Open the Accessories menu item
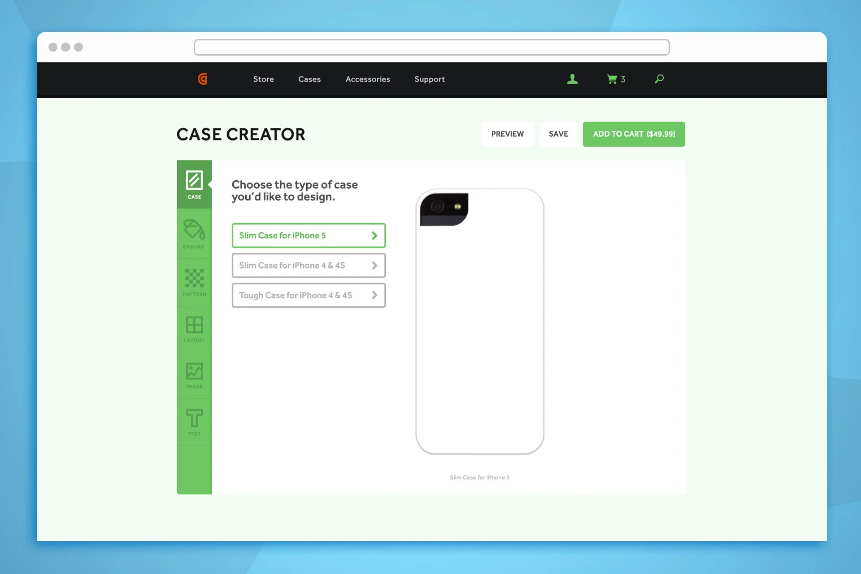The width and height of the screenshot is (861, 574). pos(367,79)
